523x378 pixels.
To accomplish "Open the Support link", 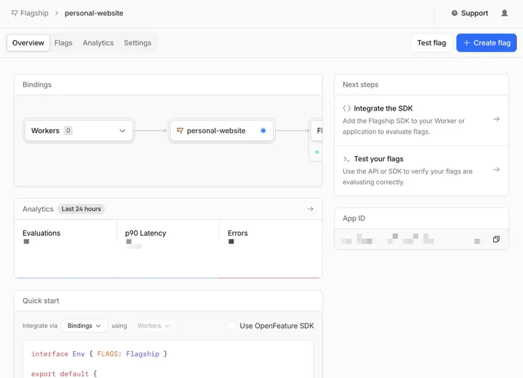I will coord(475,13).
